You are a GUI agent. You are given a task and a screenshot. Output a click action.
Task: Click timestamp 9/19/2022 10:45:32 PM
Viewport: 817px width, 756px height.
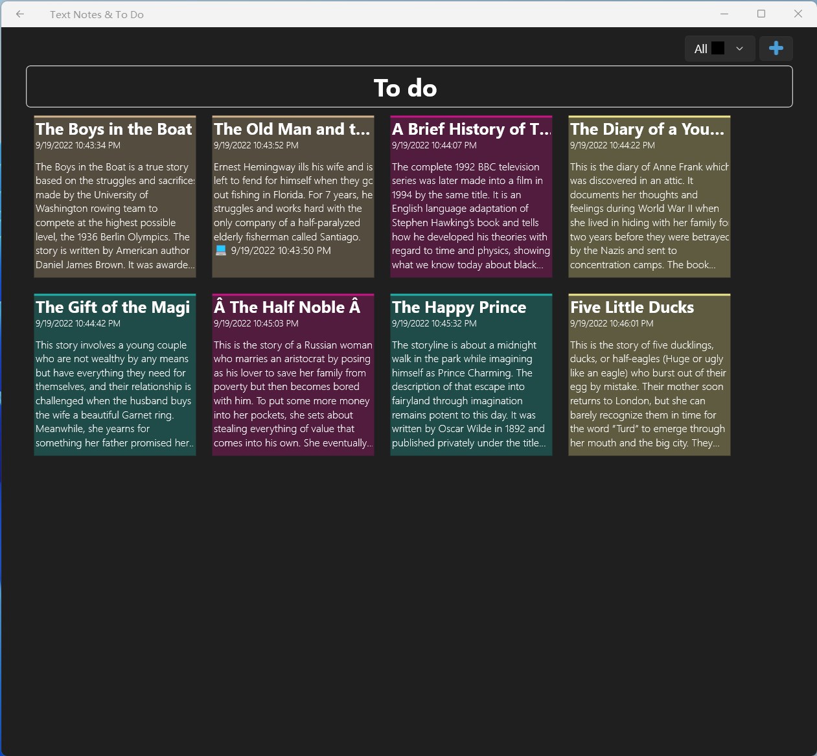434,324
